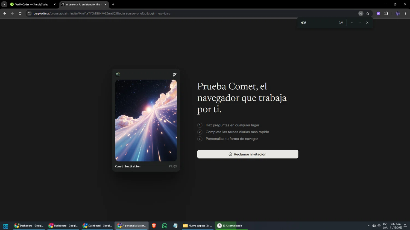
Task: Click the Comet Invitation card label
Action: (x=128, y=167)
